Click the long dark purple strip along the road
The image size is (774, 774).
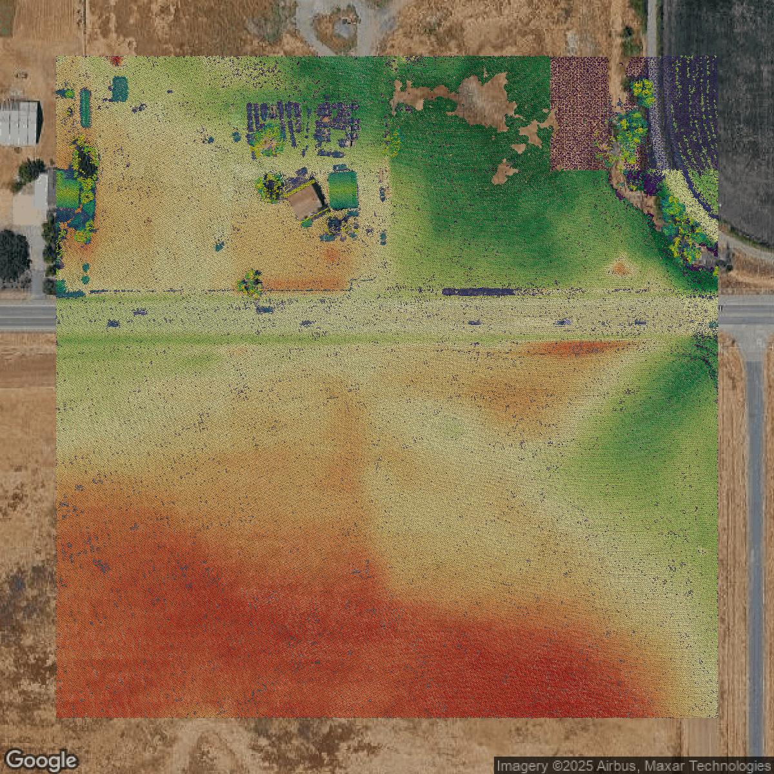[x=478, y=292]
